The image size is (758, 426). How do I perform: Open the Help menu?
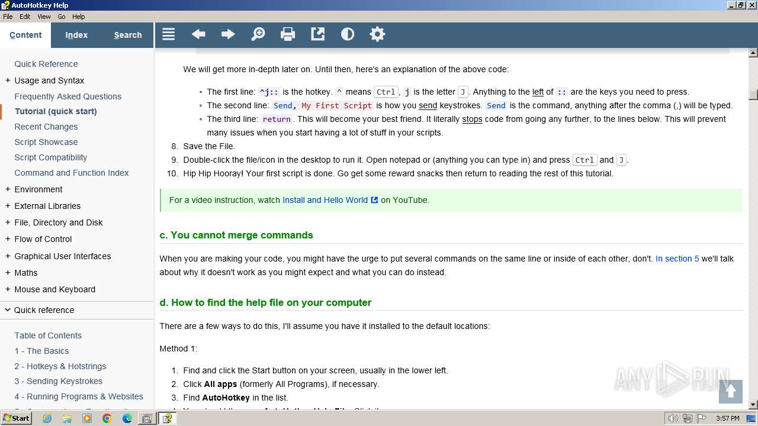pyautogui.click(x=78, y=17)
